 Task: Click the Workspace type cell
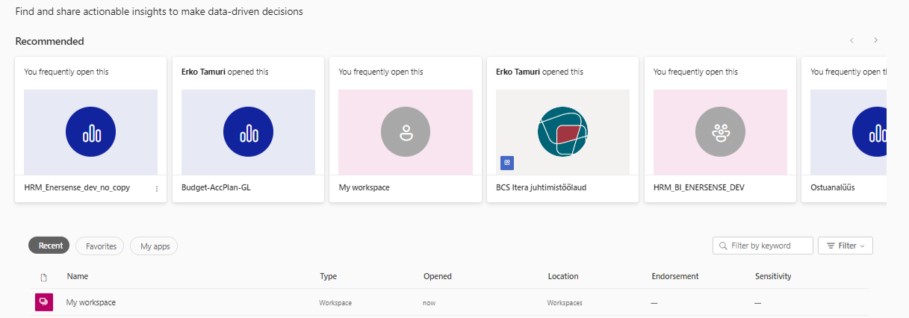click(335, 303)
